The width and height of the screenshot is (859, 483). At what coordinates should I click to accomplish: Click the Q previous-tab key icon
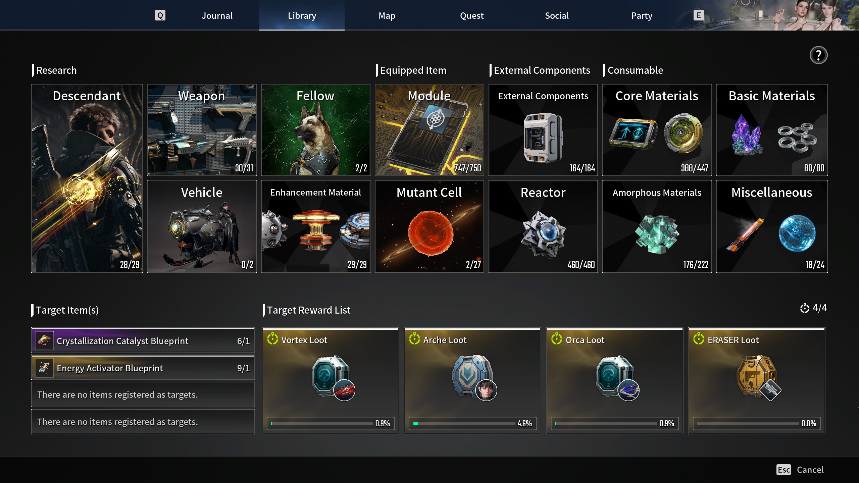click(x=160, y=15)
